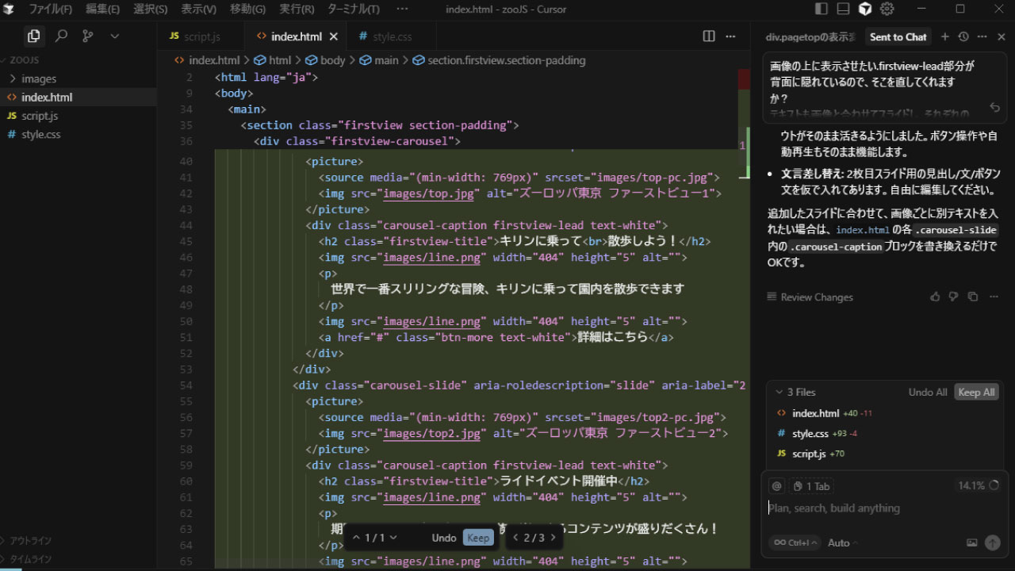Screen dimensions: 1015x571
Task: Click Undo All changes
Action: (928, 392)
